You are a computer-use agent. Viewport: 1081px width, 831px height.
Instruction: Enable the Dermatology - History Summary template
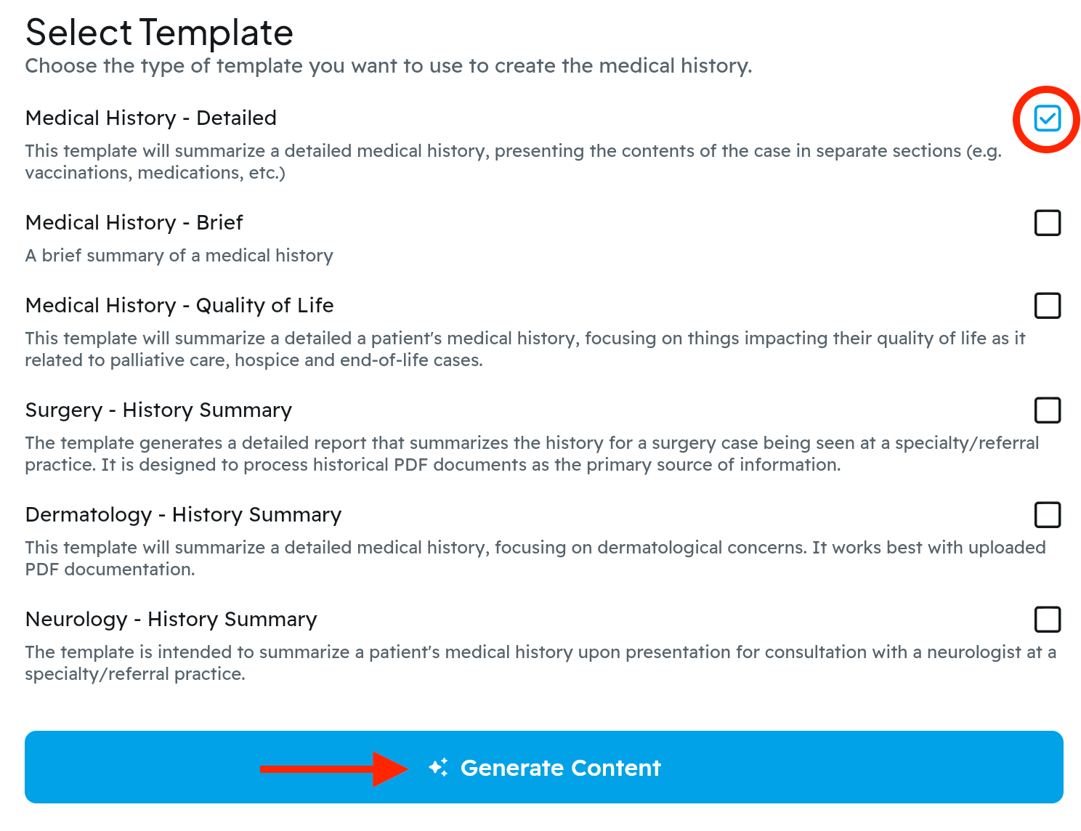pos(1047,515)
